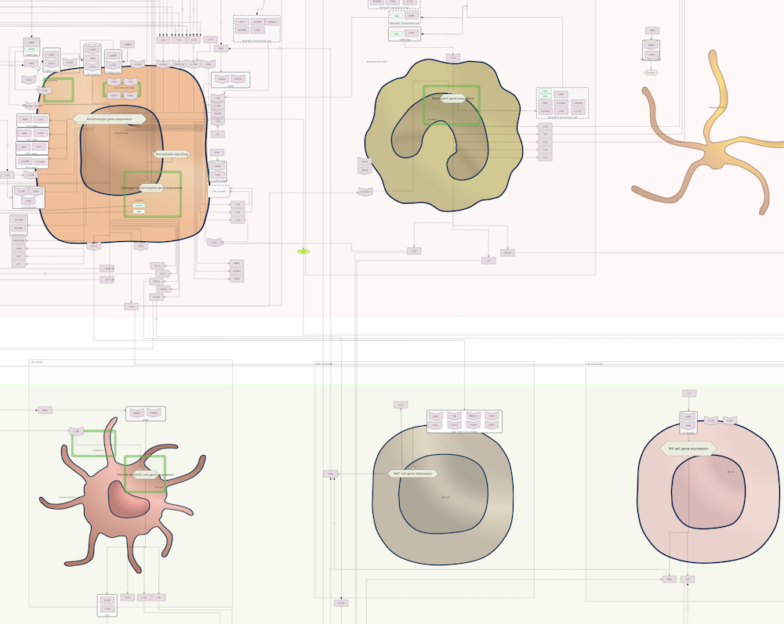Click the Keratinocyte gene expression node

click(110, 119)
